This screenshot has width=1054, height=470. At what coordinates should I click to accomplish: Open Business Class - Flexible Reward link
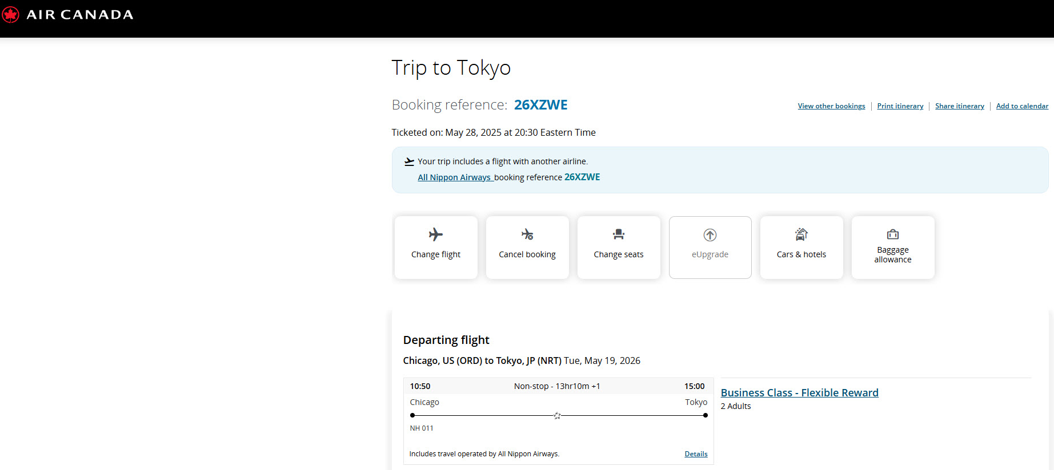[x=799, y=392]
